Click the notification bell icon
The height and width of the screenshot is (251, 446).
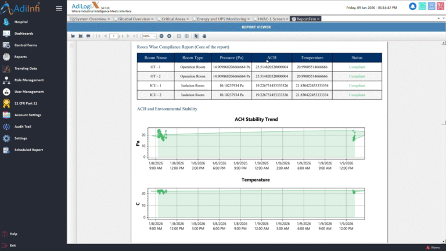[x=412, y=7]
